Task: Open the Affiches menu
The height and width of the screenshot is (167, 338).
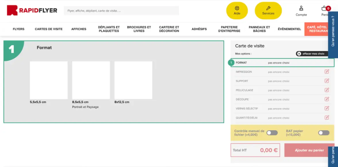Action: 79,29
